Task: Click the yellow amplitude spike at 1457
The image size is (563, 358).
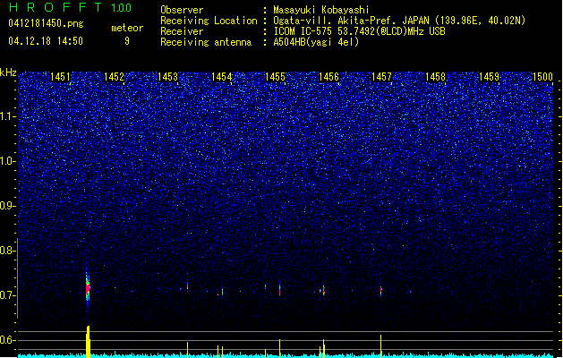Action: (x=381, y=345)
